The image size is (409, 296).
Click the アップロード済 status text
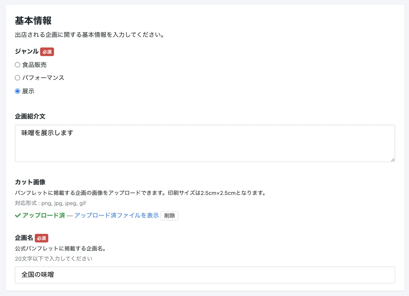(44, 215)
